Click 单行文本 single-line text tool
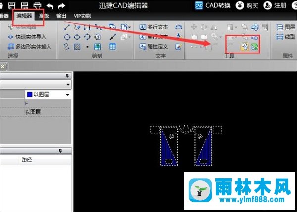Viewport: 297px width, 212px height. (153, 37)
